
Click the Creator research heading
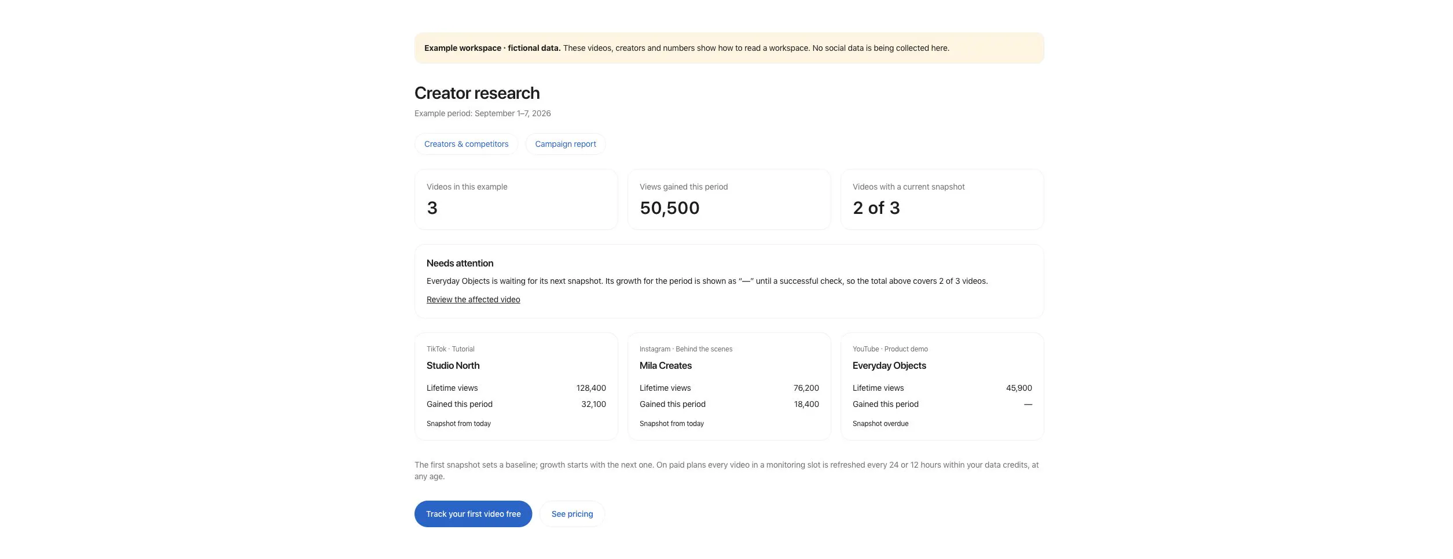pos(477,93)
